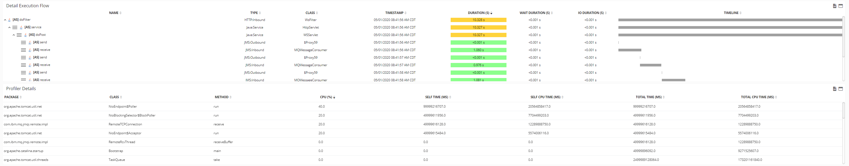Open the hamburger menu for doPost row
This screenshot has width=849, height=166.
(x=19, y=35)
